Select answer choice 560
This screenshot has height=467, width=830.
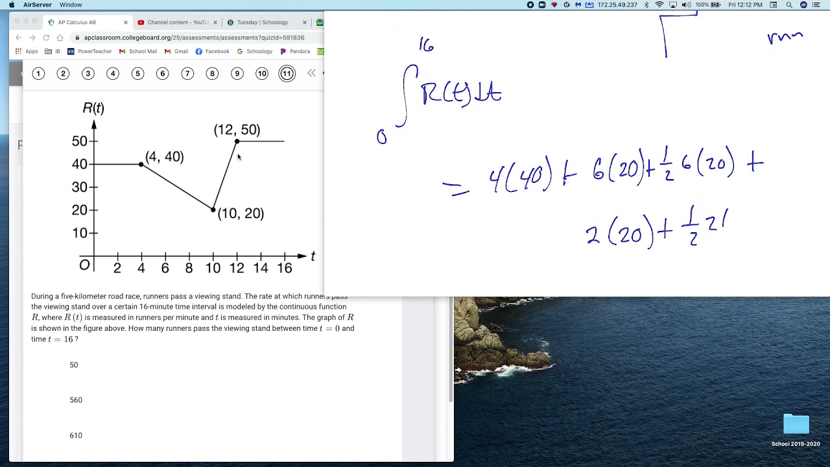(x=76, y=400)
